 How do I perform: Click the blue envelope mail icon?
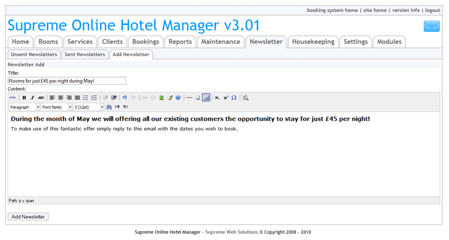(432, 26)
